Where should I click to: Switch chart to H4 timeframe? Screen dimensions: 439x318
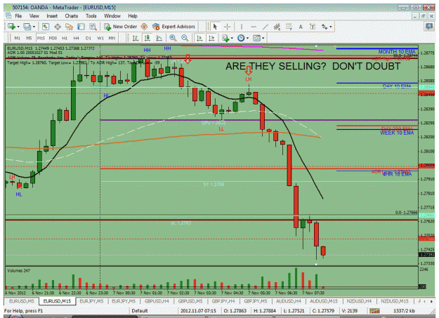[76, 38]
